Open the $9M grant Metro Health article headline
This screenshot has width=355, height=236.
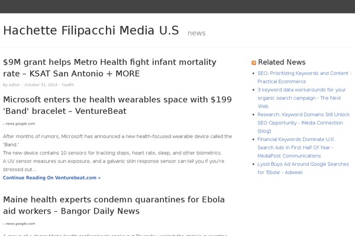[x=109, y=68]
